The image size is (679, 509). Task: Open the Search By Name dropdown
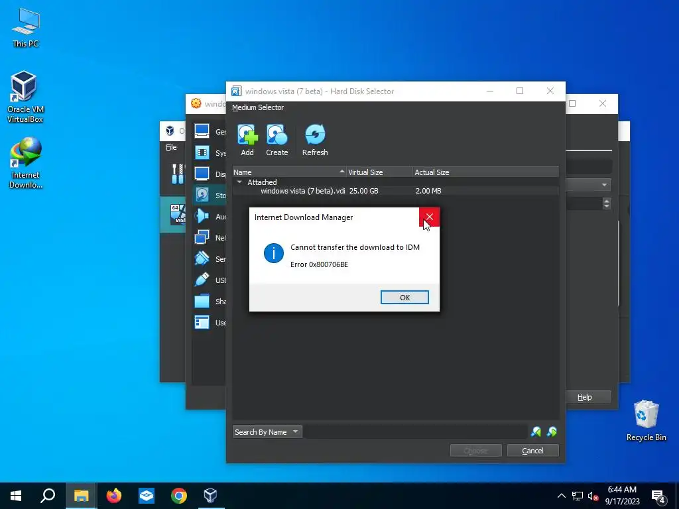[x=267, y=432]
